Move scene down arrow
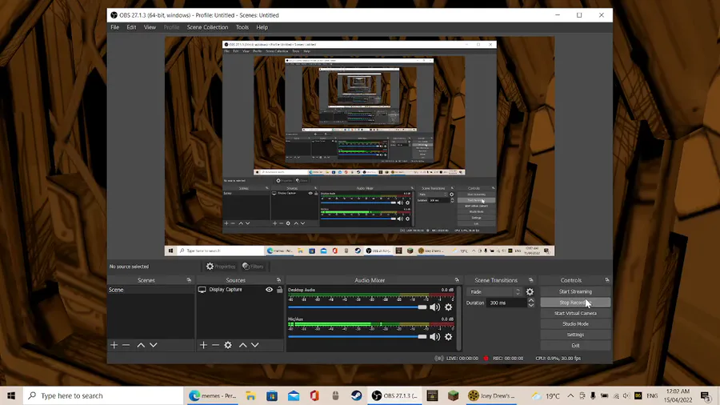Screen dimensions: 720x405 (x=154, y=345)
